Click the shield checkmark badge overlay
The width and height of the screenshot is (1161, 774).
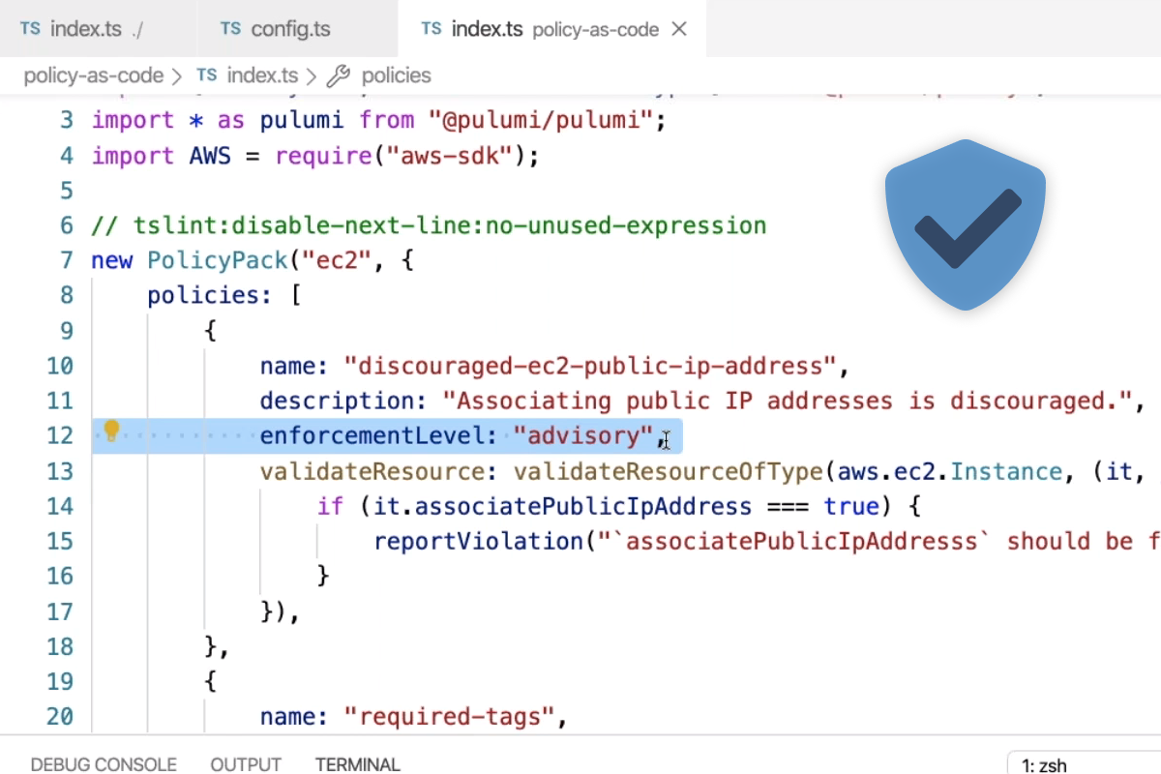[x=965, y=224]
